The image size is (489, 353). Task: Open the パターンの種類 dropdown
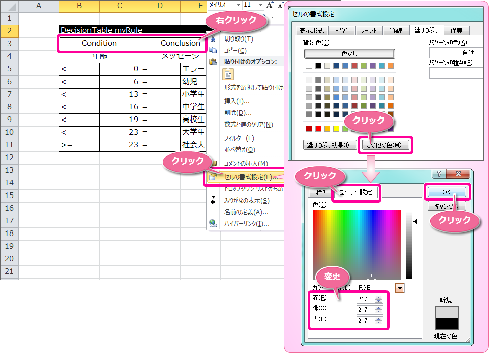tap(456, 73)
